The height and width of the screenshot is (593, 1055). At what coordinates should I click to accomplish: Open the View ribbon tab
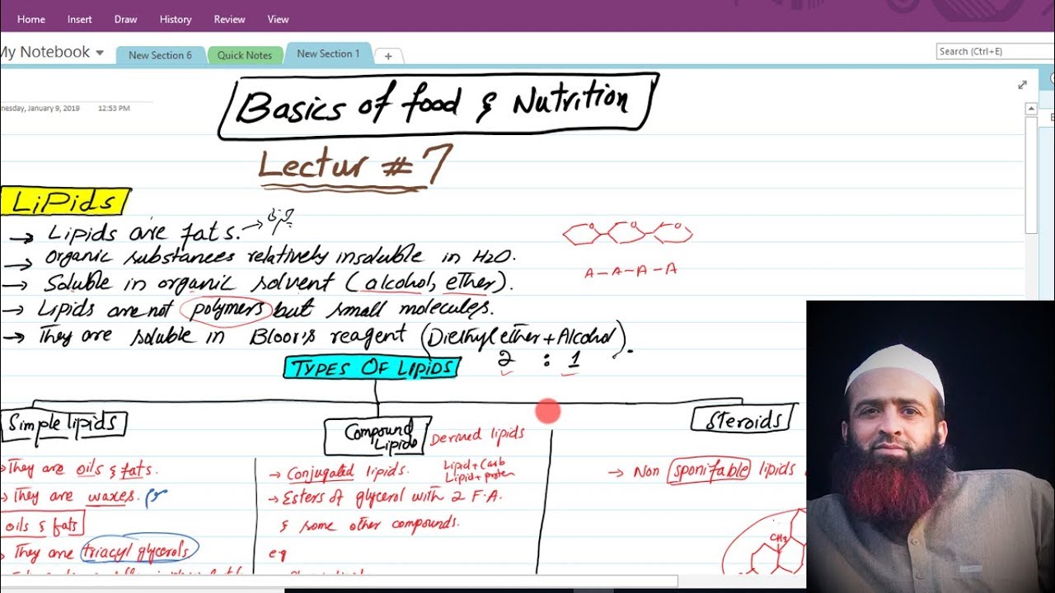coord(279,19)
